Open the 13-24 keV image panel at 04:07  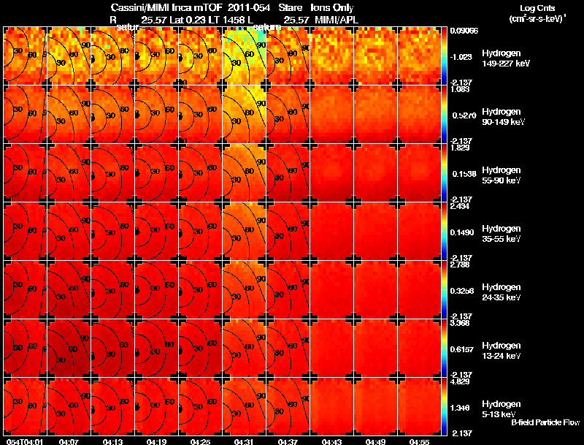pyautogui.click(x=69, y=348)
